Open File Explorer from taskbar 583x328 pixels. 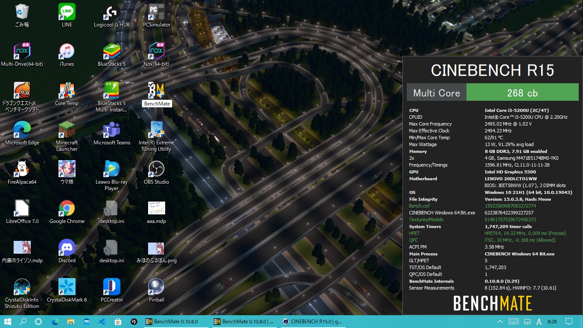coord(71,322)
